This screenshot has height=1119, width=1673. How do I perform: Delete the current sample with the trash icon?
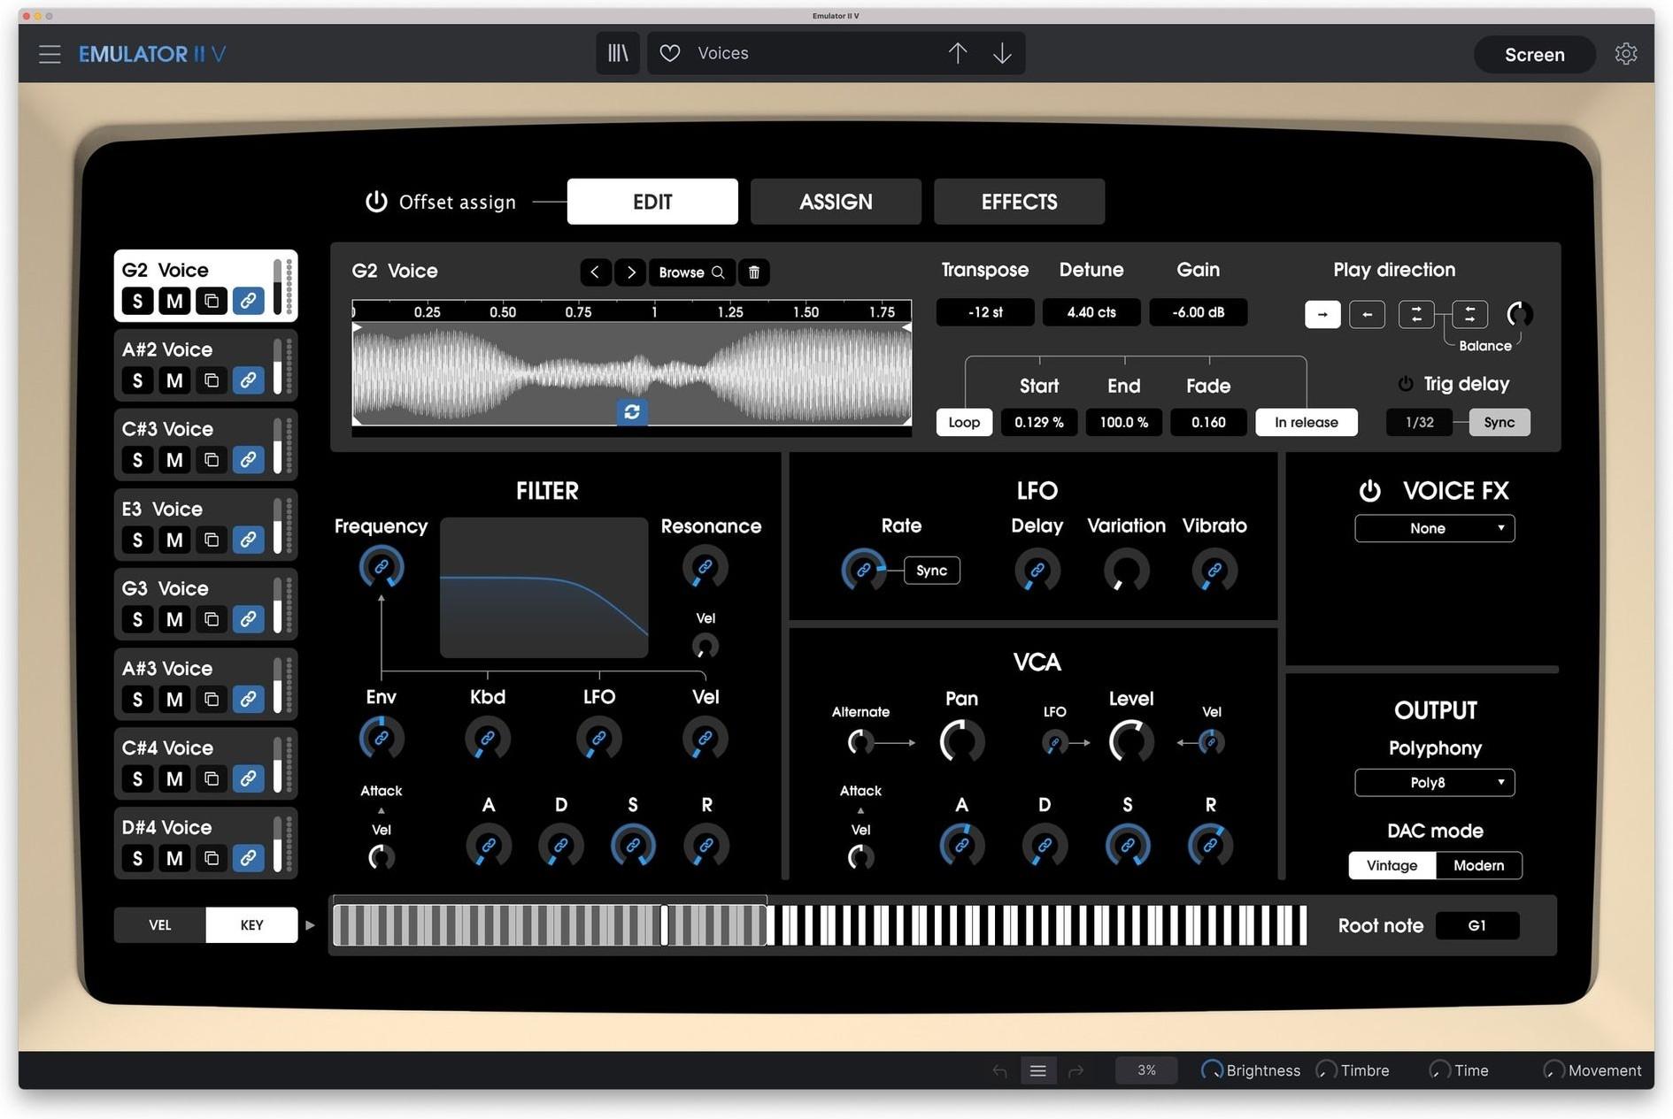tap(754, 272)
